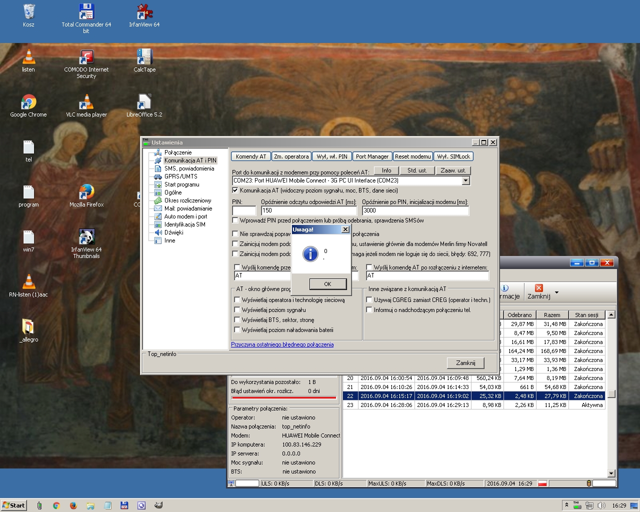The height and width of the screenshot is (512, 640).
Task: Enable Wyświetlaj poziom sygnału checkbox
Action: [237, 310]
